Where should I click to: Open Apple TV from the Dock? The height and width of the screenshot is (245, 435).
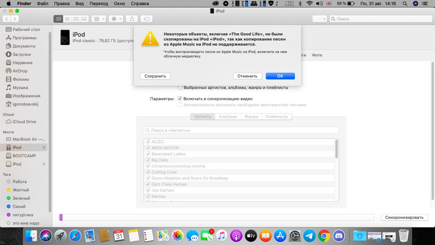251,235
